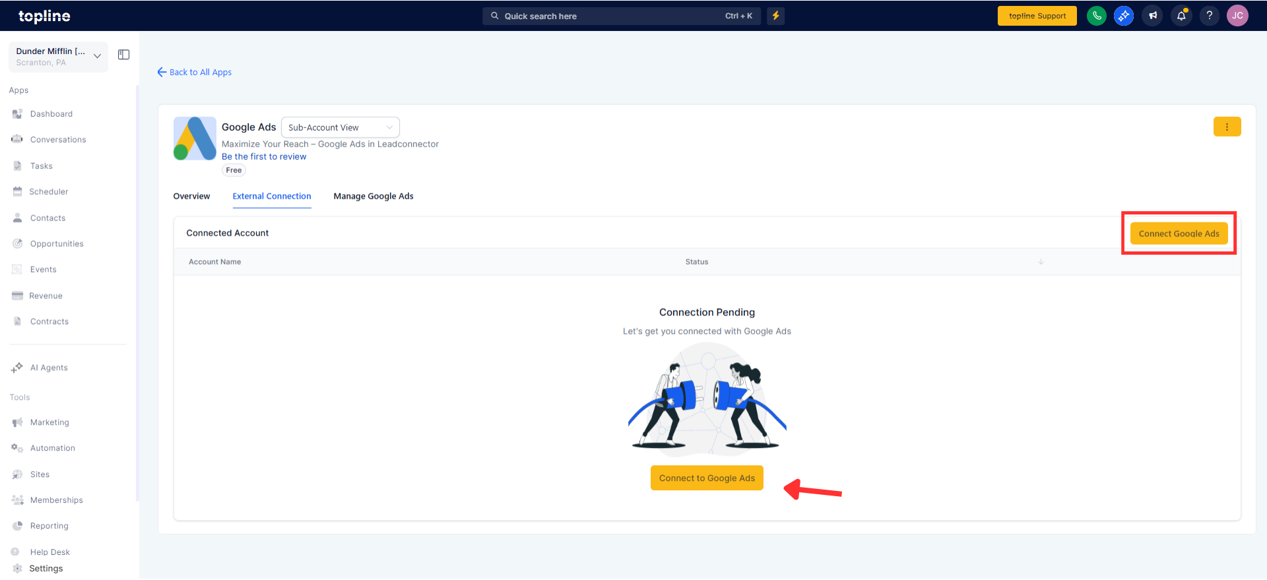
Task: Collapse the sidebar panel icon
Action: click(123, 55)
